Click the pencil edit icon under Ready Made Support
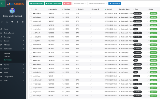Screen dimensions: 160x99 pyautogui.click(x=2, y=22)
